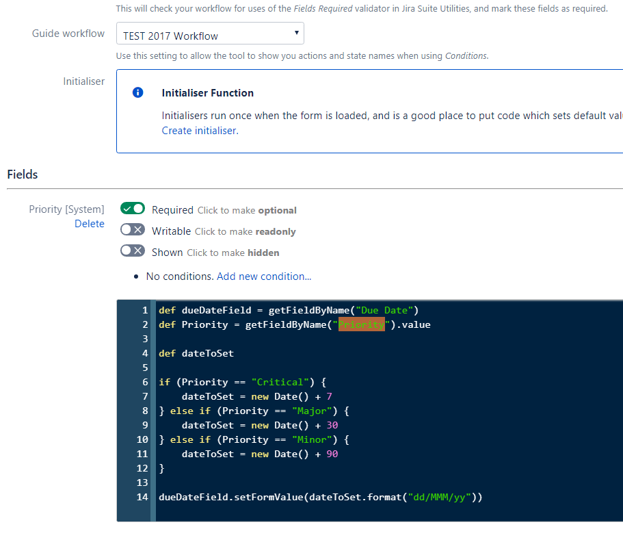Click line number 13 in the gutter
Image resolution: width=623 pixels, height=540 pixels.
pyautogui.click(x=142, y=483)
